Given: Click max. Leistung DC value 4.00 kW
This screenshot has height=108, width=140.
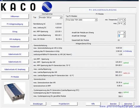Looking at the screenshot, I should (x=58, y=28).
